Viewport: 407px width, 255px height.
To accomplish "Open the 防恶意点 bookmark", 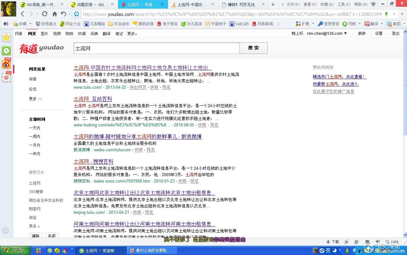I will tap(46, 24).
